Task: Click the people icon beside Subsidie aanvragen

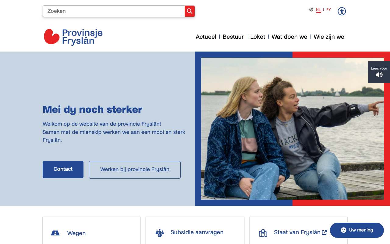Action: coord(160,233)
